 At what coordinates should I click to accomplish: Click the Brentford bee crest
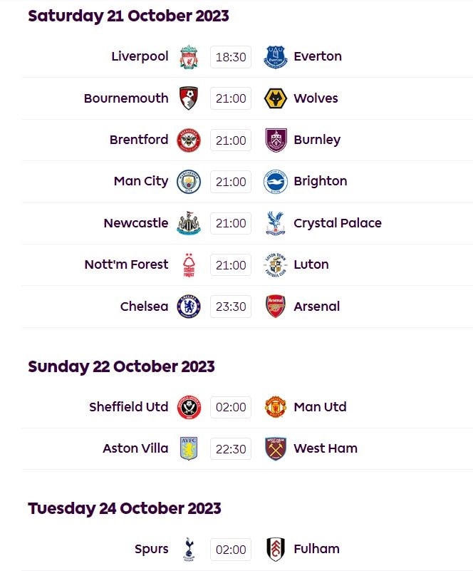point(189,140)
